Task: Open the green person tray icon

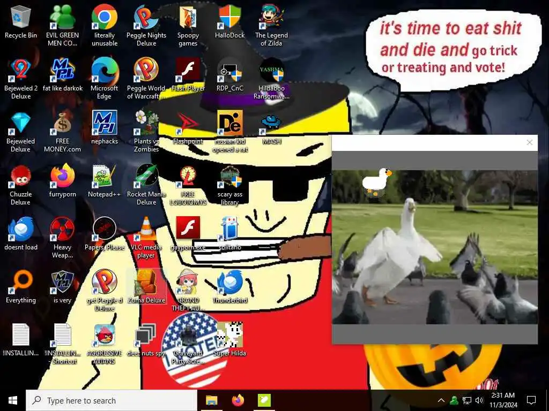Action: click(x=454, y=400)
